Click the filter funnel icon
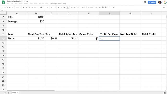This screenshot has height=94, width=167. 109,7
